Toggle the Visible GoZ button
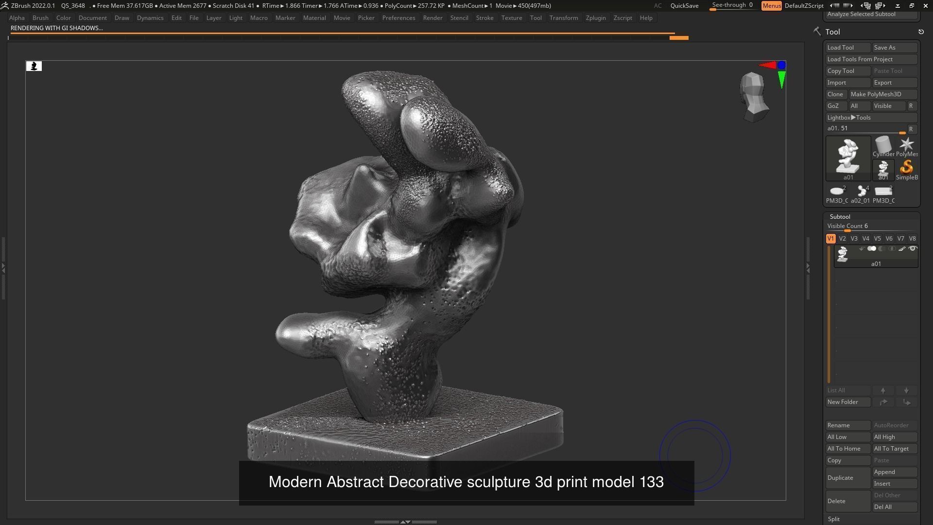 coord(889,106)
